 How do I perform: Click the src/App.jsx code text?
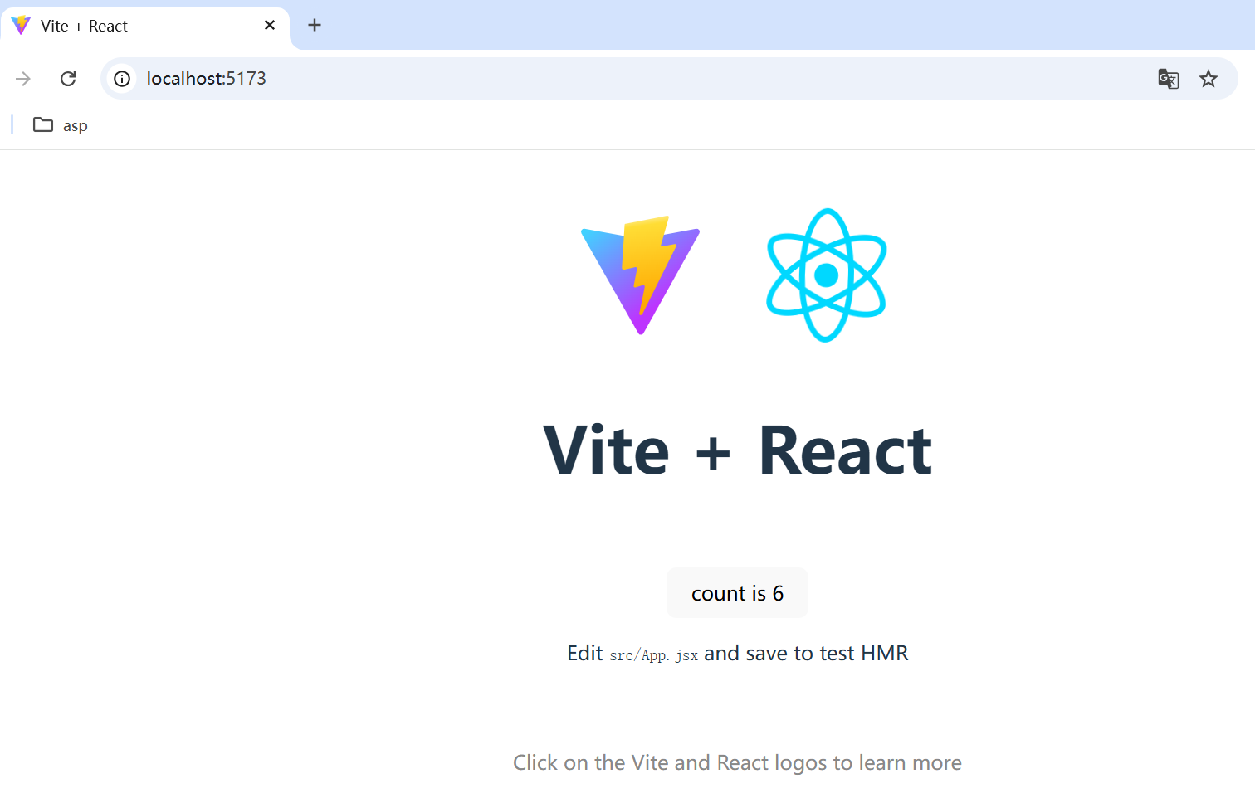pos(653,654)
